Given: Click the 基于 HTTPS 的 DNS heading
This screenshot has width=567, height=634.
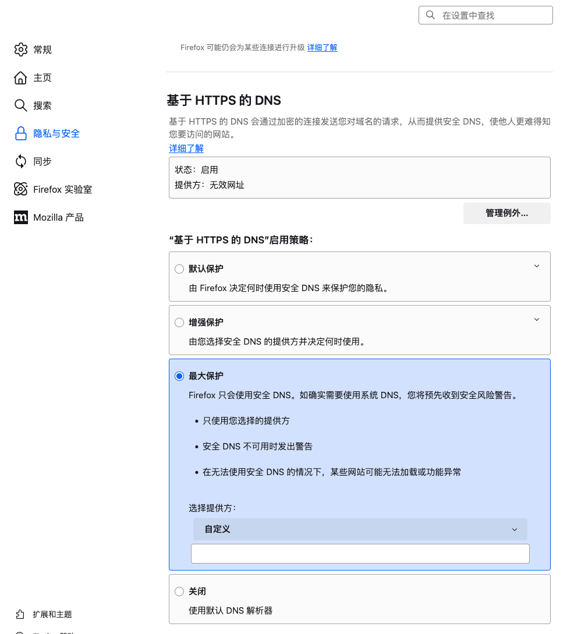Looking at the screenshot, I should tap(224, 100).
